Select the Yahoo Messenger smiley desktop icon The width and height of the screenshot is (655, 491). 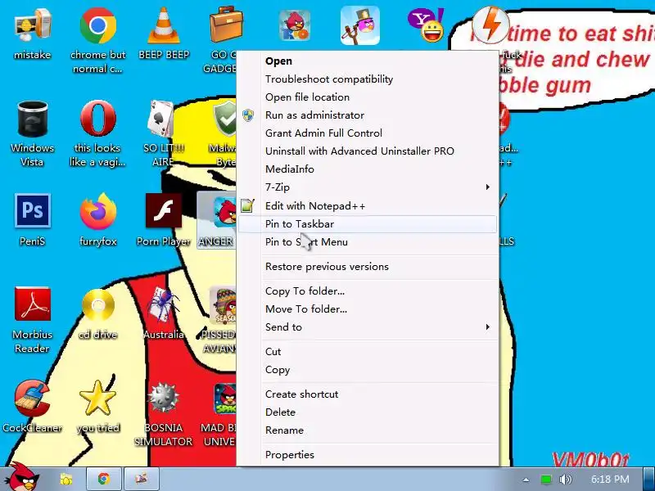coord(426,26)
